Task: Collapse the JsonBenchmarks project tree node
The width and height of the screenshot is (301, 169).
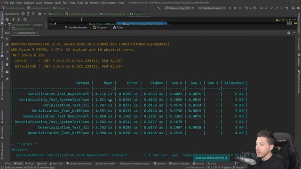Action: (x=9, y=29)
